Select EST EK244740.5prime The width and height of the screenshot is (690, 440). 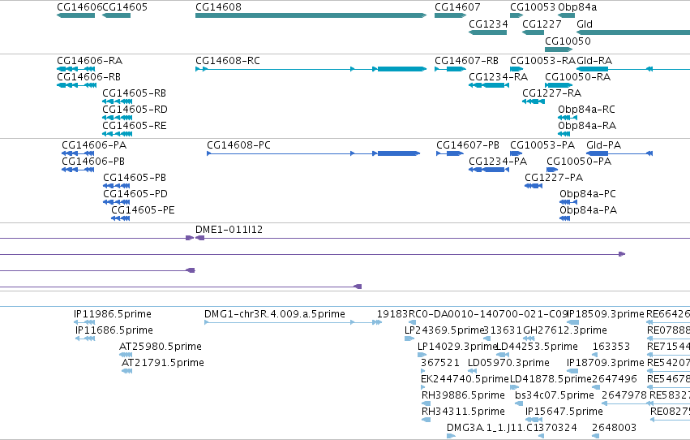pos(423,387)
